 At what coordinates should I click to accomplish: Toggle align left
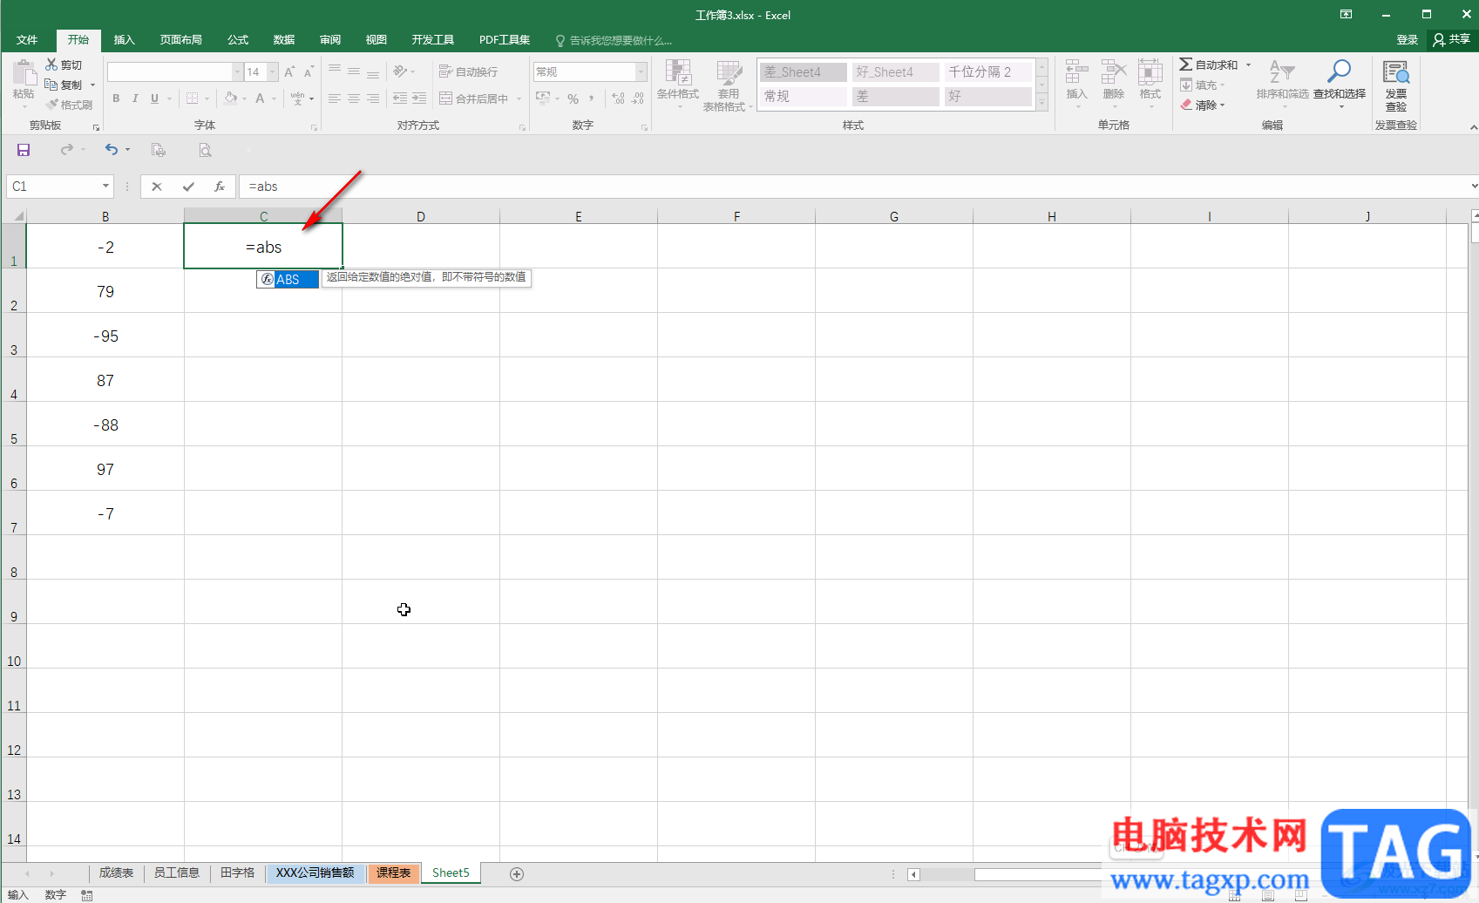point(335,98)
